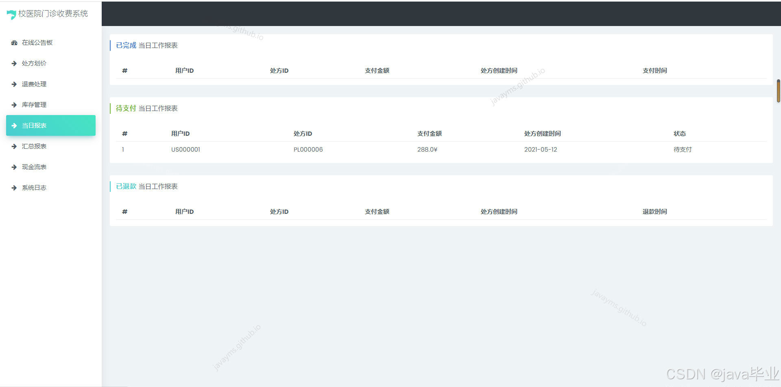Open 现金流表 from the sidebar
The height and width of the screenshot is (387, 781).
pyautogui.click(x=34, y=167)
